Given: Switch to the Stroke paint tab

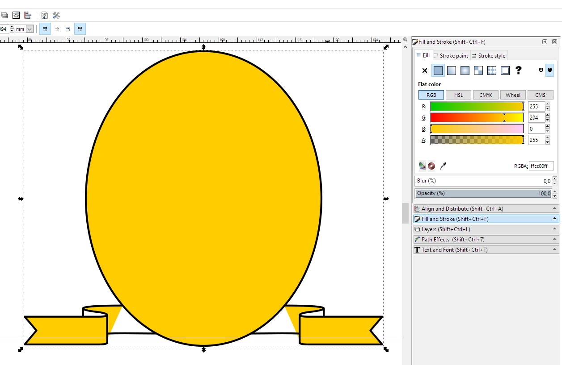Looking at the screenshot, I should click(450, 55).
